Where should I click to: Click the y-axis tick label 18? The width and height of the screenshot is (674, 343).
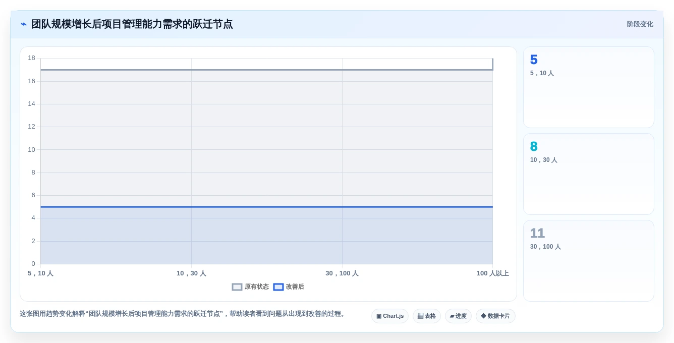pyautogui.click(x=31, y=58)
